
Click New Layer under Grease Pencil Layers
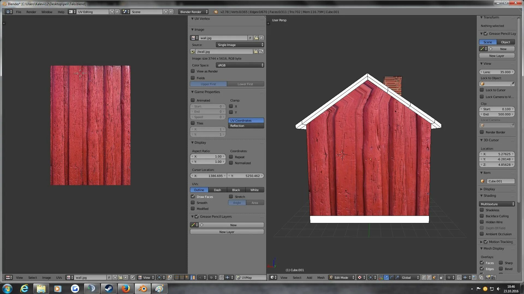point(227,232)
